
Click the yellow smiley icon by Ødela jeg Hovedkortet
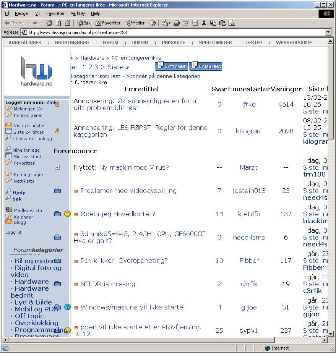pyautogui.click(x=67, y=214)
